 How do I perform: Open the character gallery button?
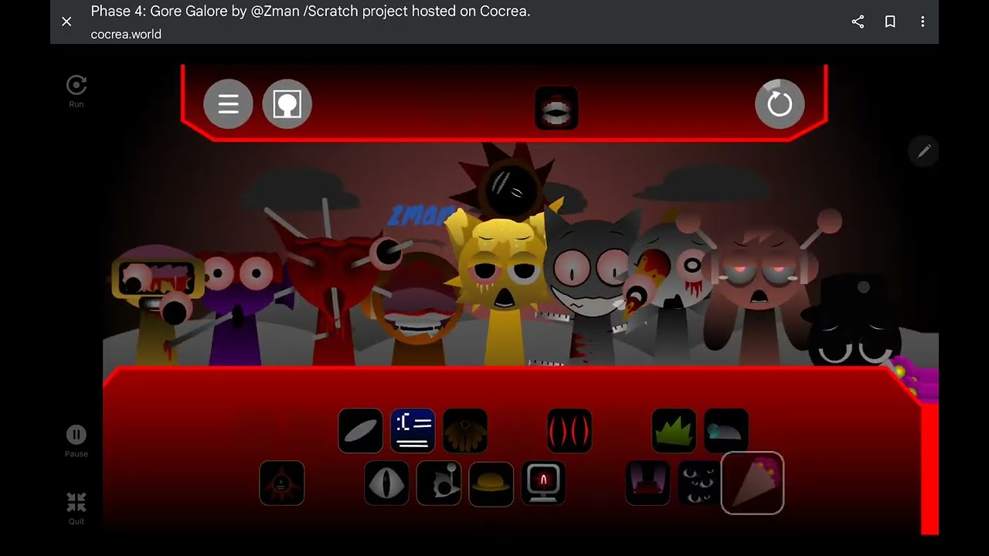click(287, 103)
